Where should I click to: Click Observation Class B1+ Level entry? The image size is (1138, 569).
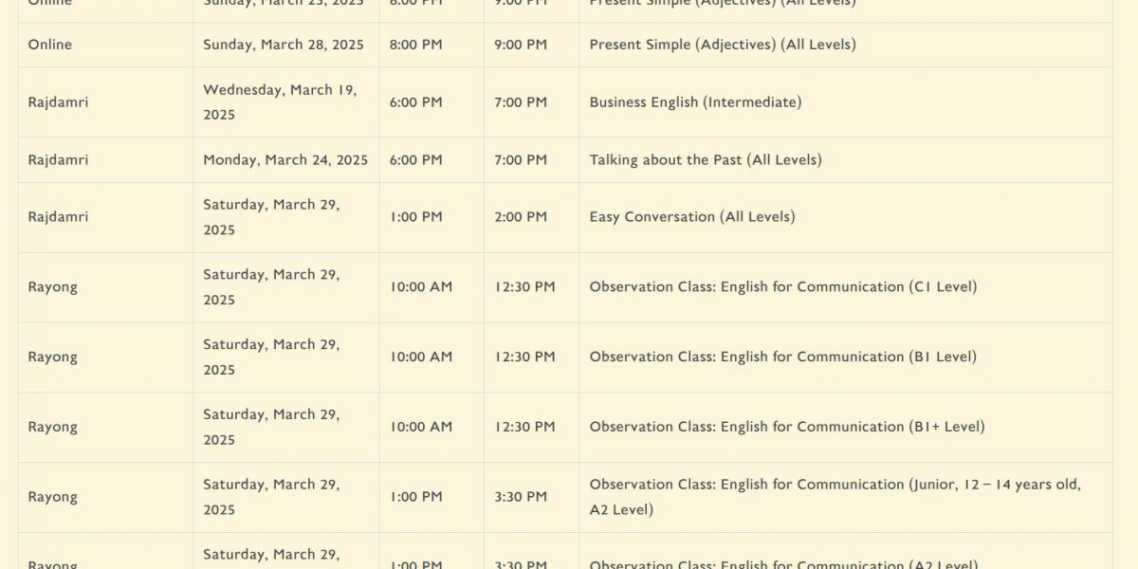pyautogui.click(x=787, y=428)
